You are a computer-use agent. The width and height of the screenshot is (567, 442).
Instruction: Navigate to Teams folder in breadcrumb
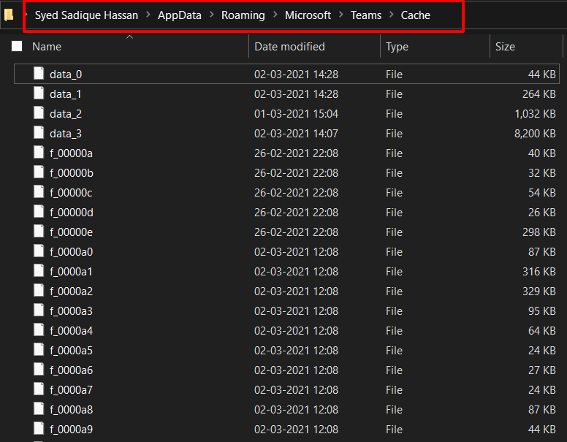tap(366, 15)
